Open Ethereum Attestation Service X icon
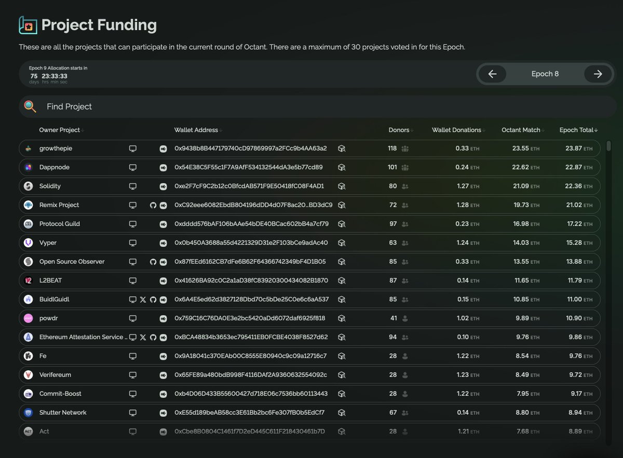 tap(143, 337)
